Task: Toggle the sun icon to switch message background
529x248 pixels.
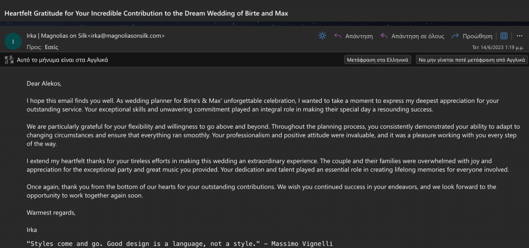Action: point(322,36)
